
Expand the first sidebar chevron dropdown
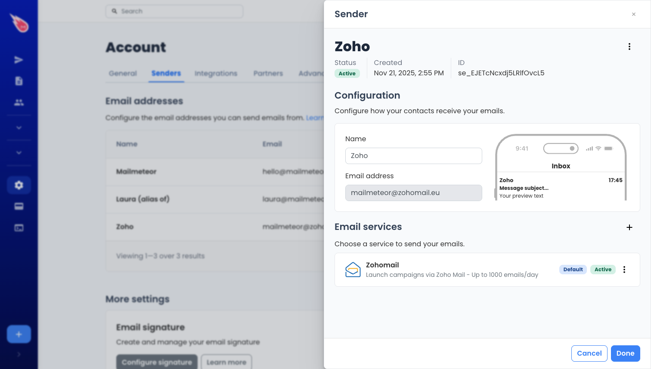click(x=19, y=127)
